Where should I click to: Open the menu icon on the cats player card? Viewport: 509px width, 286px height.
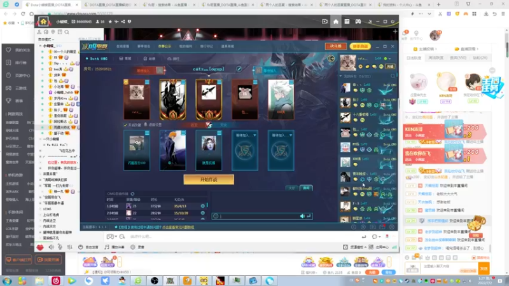[x=147, y=82]
